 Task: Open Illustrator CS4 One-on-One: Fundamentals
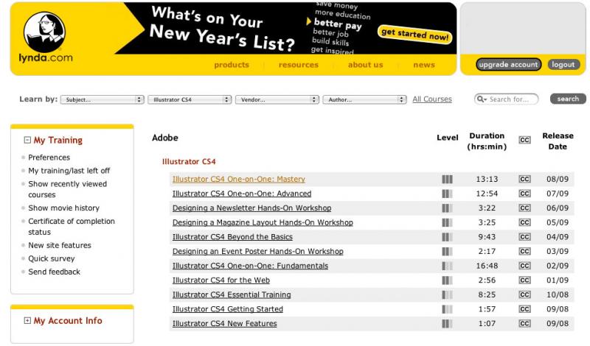[250, 266]
